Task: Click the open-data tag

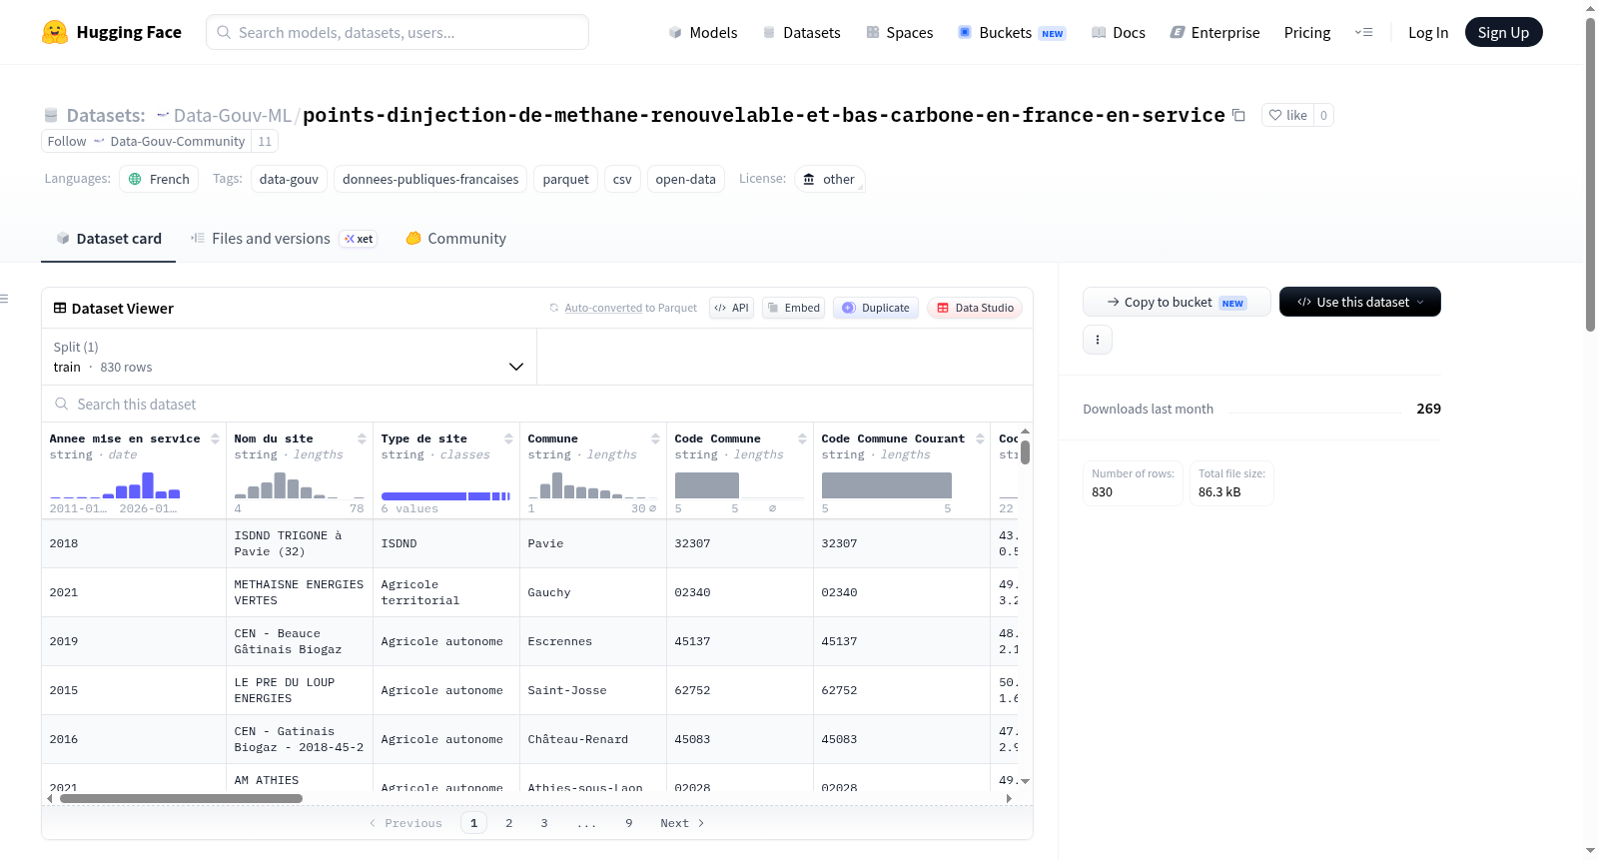Action: [685, 179]
